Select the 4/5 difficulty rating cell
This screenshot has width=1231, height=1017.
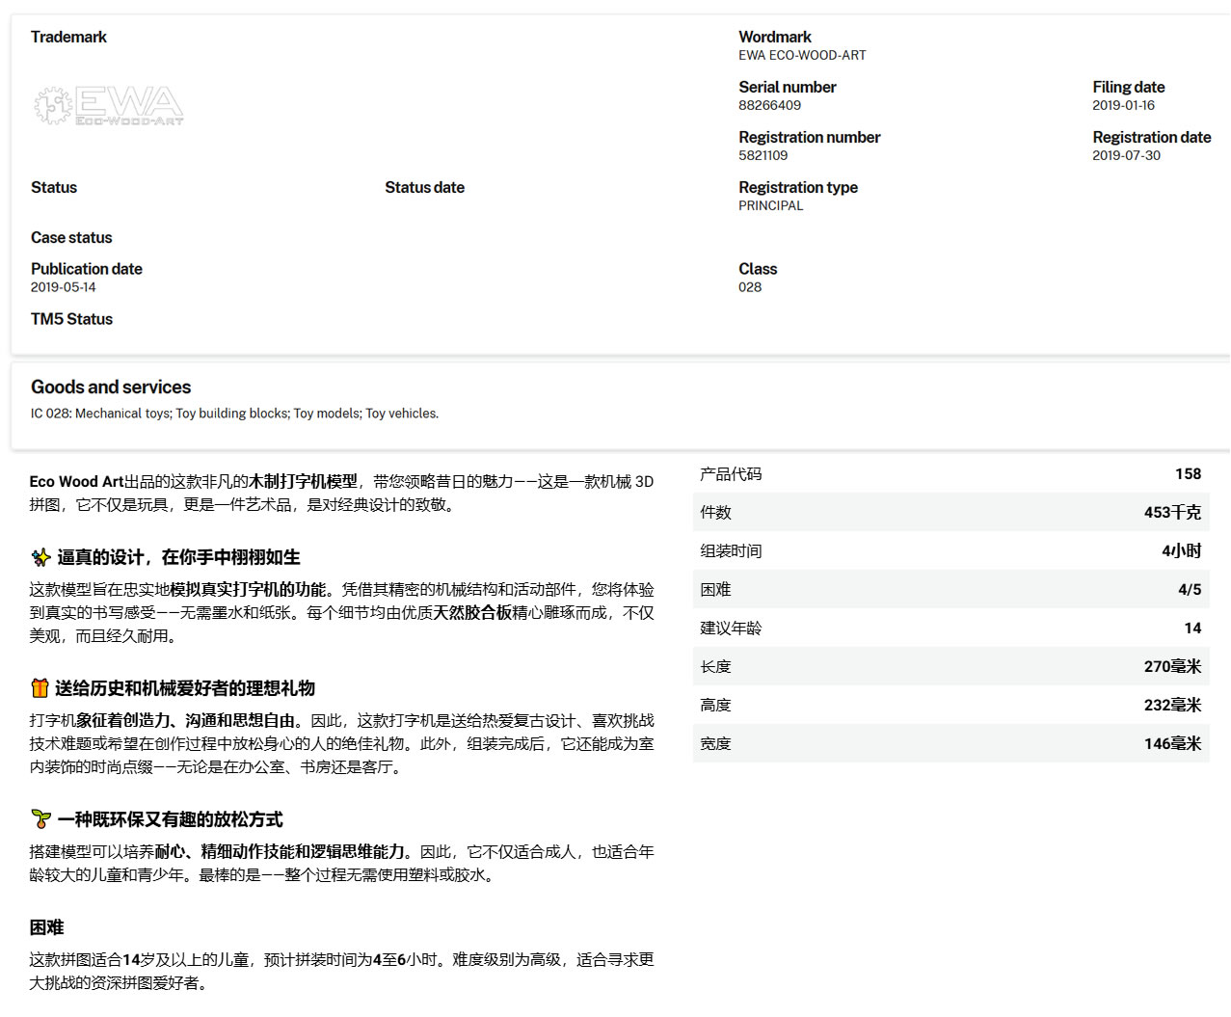1188,589
